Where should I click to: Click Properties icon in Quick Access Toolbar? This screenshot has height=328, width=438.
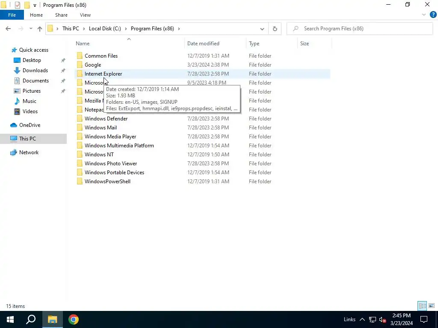(x=17, y=5)
